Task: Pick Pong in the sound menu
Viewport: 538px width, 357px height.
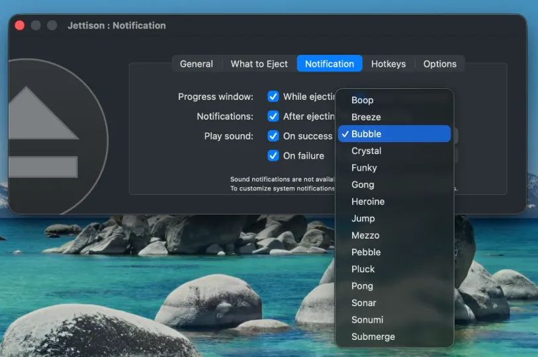Action: click(x=394, y=286)
